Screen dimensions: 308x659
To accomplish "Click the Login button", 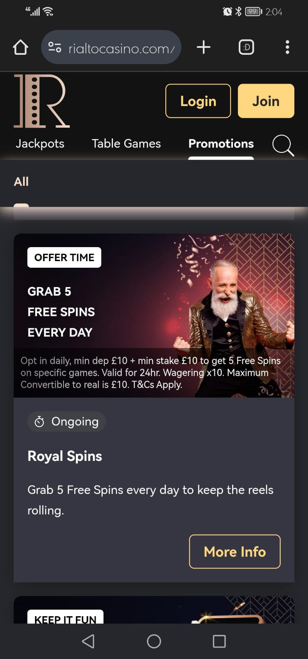I will point(198,101).
